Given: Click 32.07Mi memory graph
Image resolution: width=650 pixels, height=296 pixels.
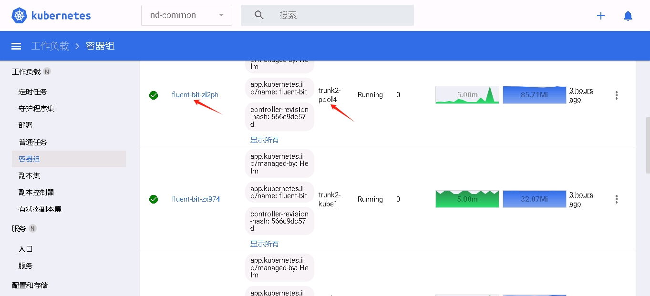Looking at the screenshot, I should 535,199.
